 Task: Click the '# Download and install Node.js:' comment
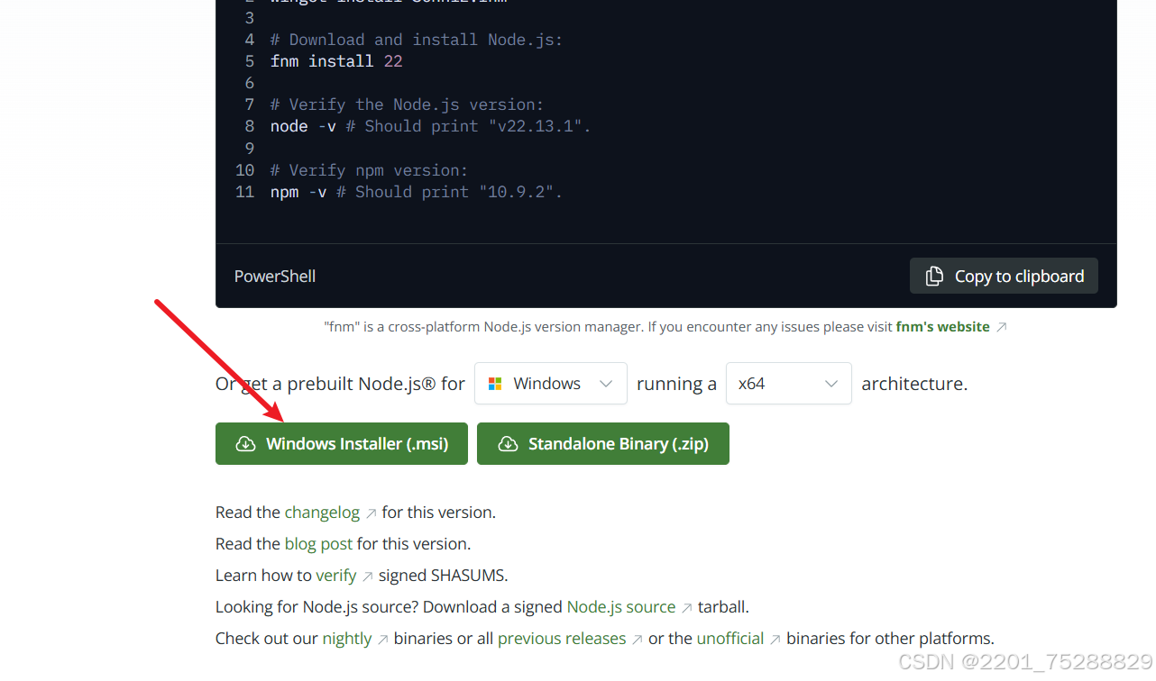(x=417, y=40)
